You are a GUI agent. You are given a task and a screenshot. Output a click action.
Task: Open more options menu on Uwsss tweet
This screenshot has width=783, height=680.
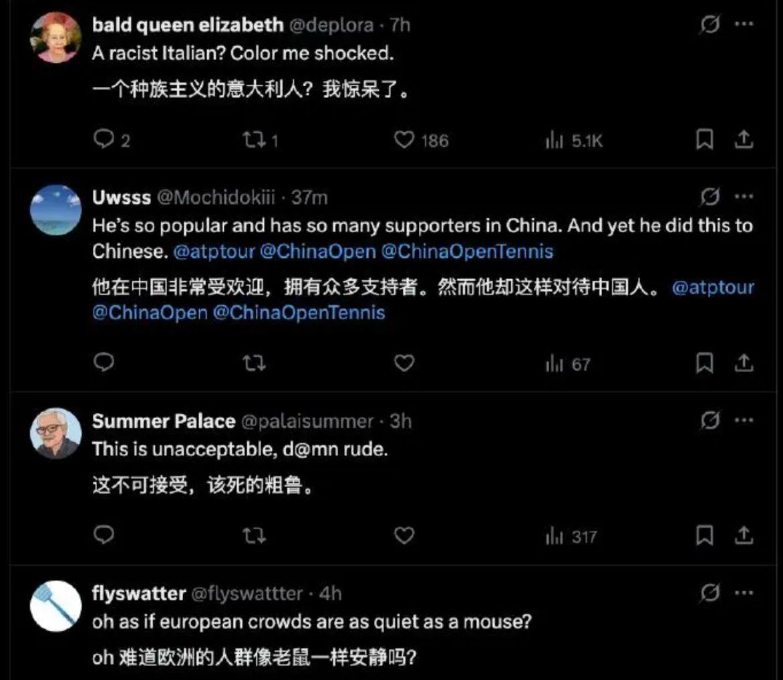(x=744, y=196)
